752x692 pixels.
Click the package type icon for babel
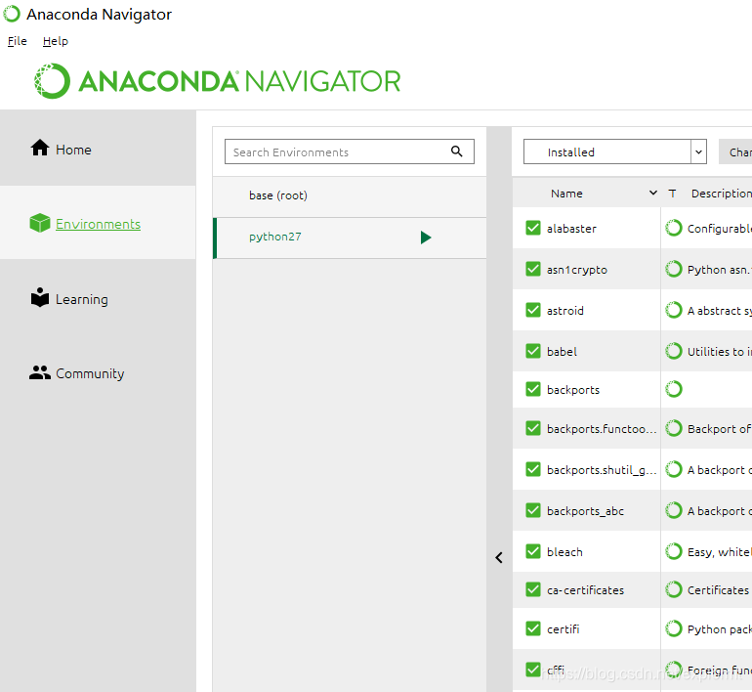click(x=673, y=351)
